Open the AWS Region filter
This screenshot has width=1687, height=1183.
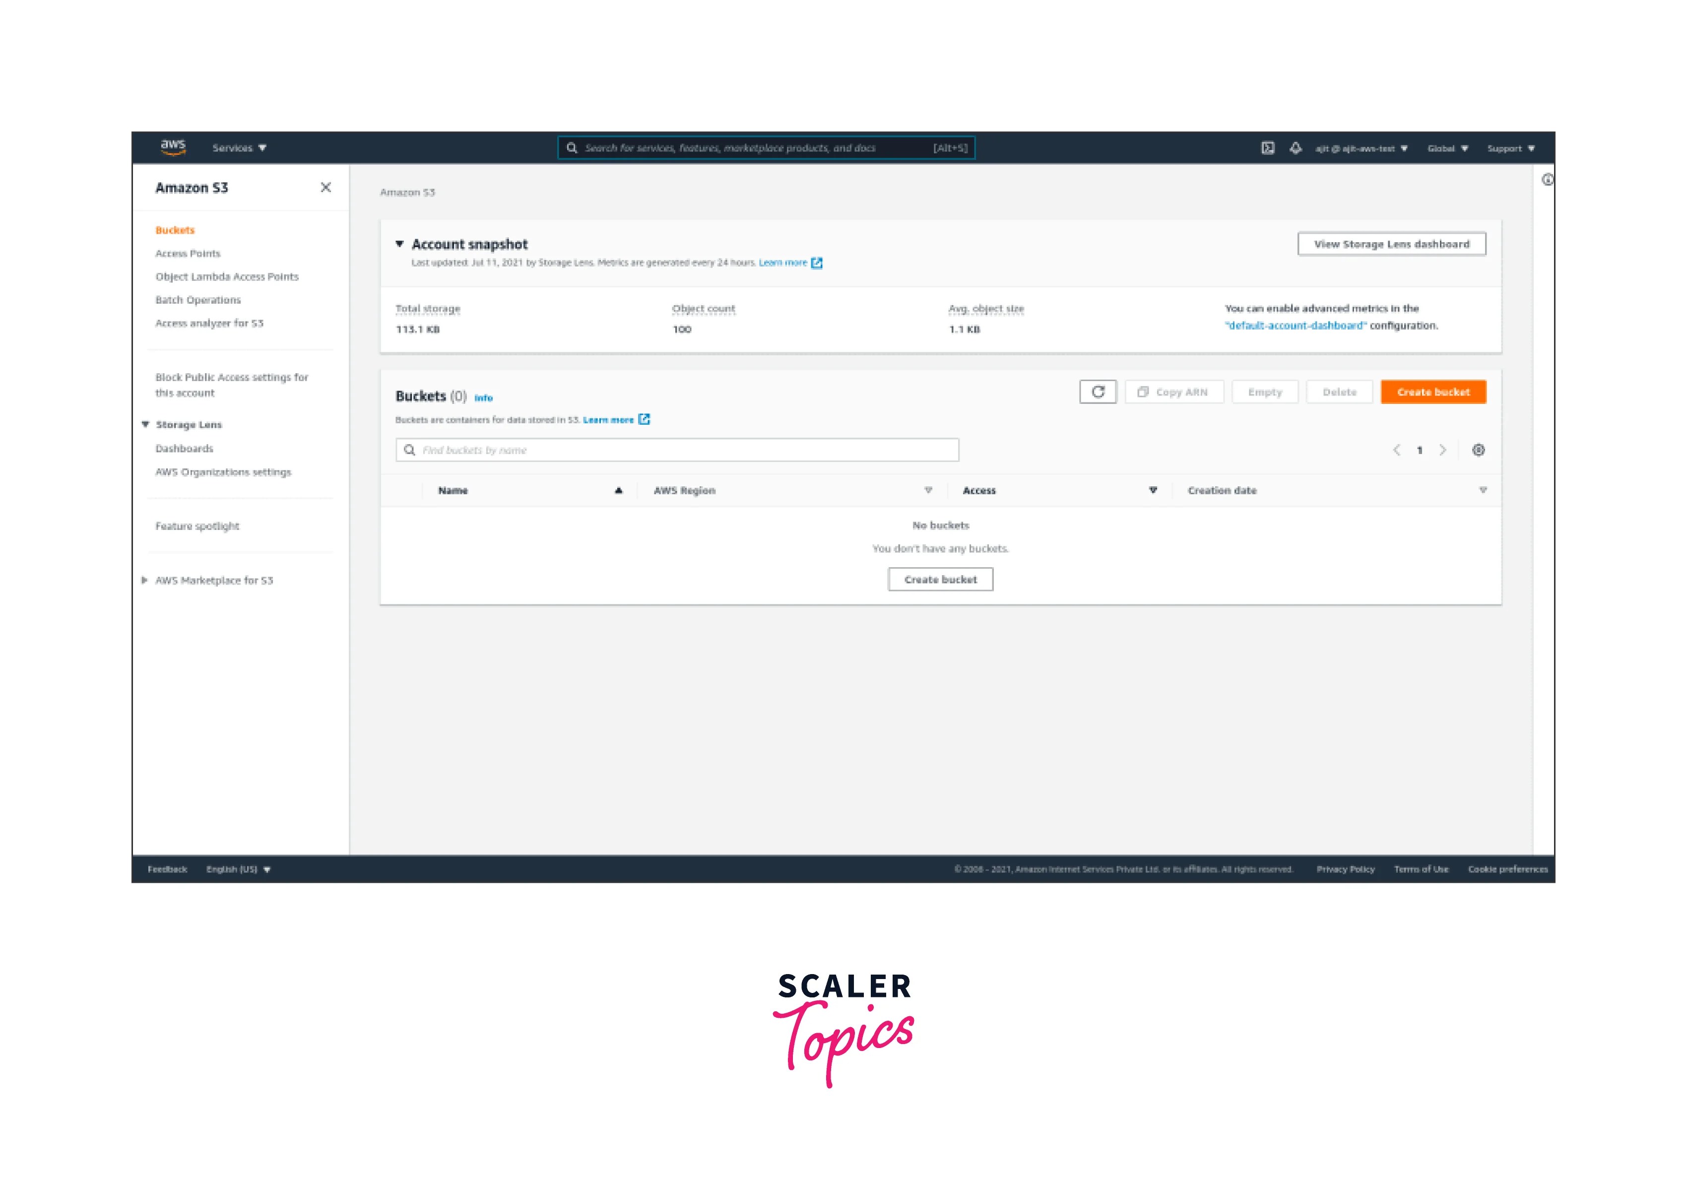(929, 489)
